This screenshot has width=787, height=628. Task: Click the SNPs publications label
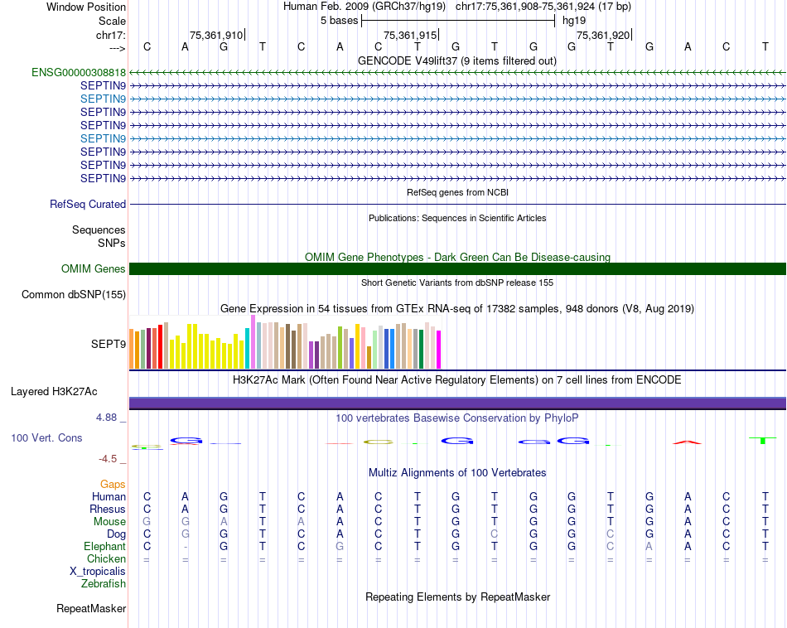coord(112,243)
